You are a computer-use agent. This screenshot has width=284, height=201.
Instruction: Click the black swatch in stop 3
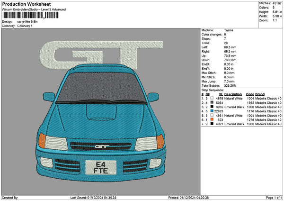tap(212, 107)
